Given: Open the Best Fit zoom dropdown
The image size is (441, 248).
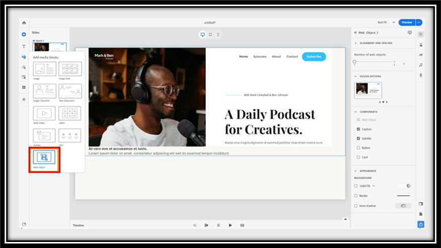Looking at the screenshot, I should click(386, 23).
